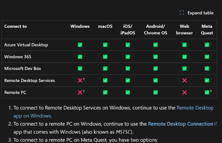
Task: Click Remote Desktop Services checkmark under iOS/iPadOS
Action: pos(128,81)
